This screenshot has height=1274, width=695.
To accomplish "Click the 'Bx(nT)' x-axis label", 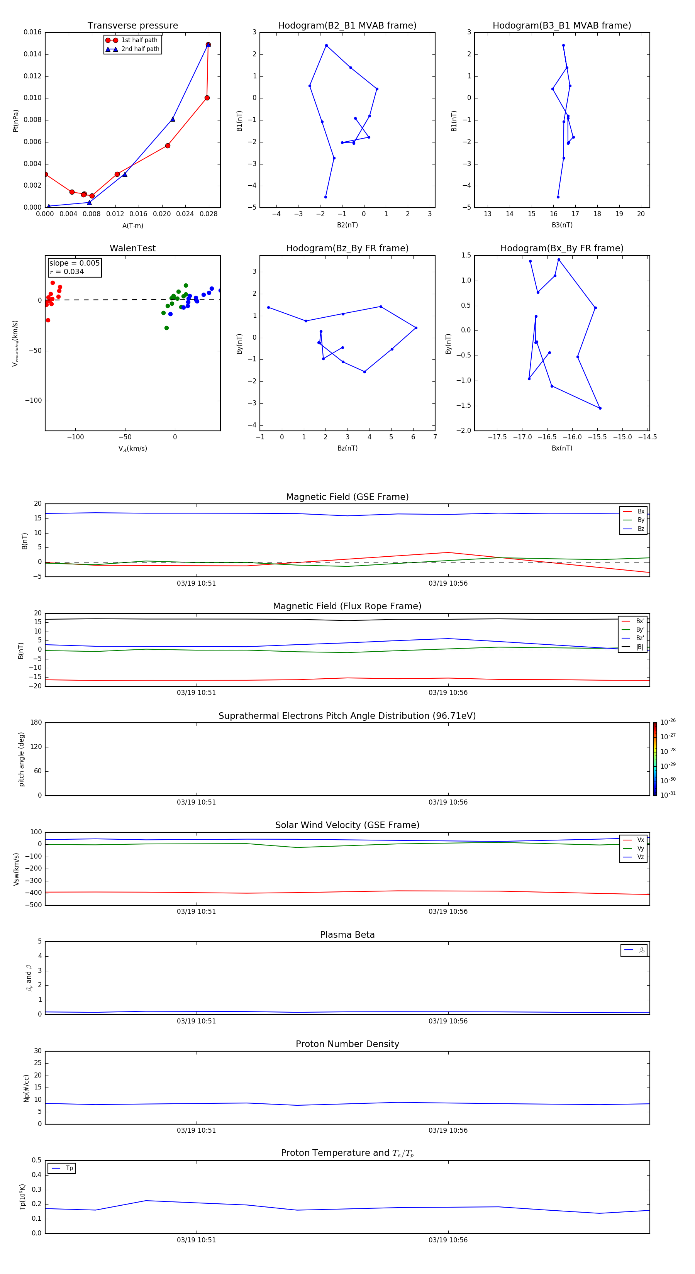I will 562,448.
